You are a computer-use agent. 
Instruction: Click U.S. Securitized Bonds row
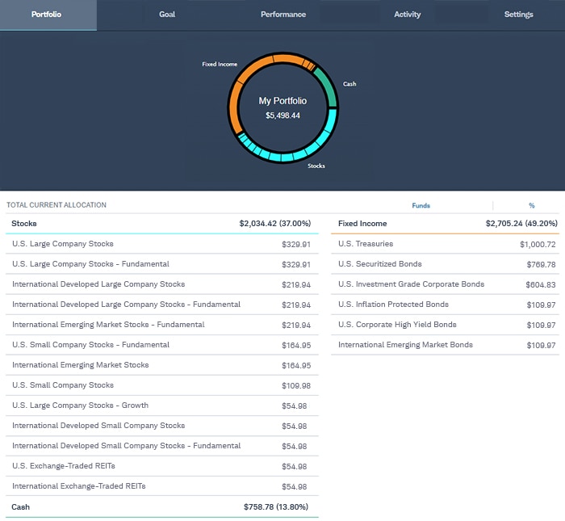click(x=445, y=264)
